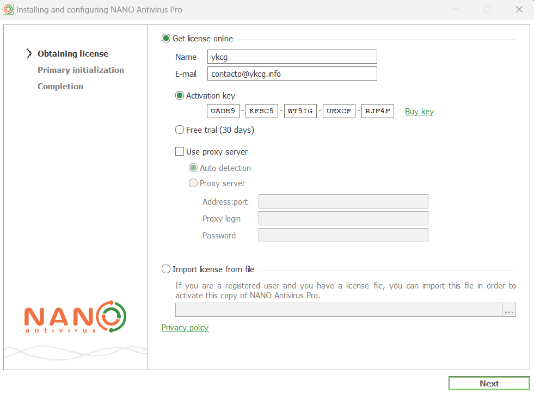Click the second key segment KFSC9
This screenshot has width=534, height=393.
[x=261, y=111]
